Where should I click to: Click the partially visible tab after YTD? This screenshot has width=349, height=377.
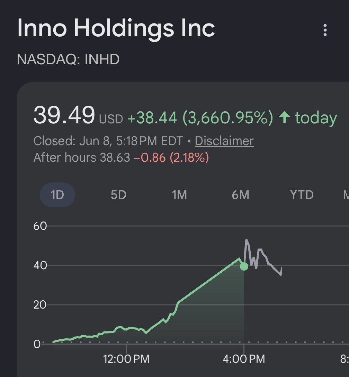[346, 195]
